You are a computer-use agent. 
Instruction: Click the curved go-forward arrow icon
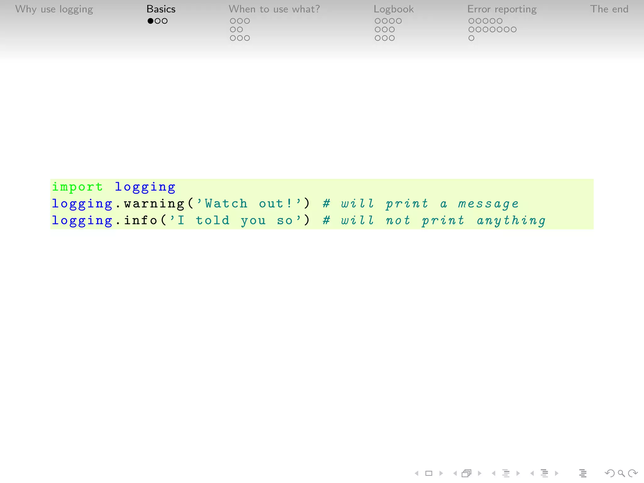[x=633, y=473]
